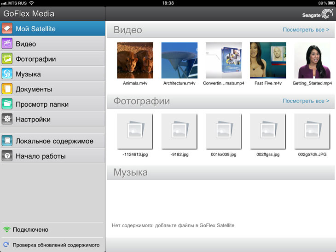The image size is (336, 252).
Task: Click the Seagate logo in header
Action: tap(317, 14)
